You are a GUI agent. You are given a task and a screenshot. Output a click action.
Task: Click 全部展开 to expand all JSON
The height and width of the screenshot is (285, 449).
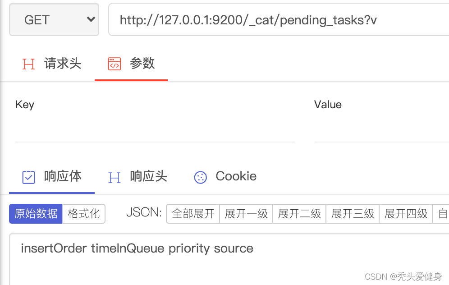coord(193,214)
